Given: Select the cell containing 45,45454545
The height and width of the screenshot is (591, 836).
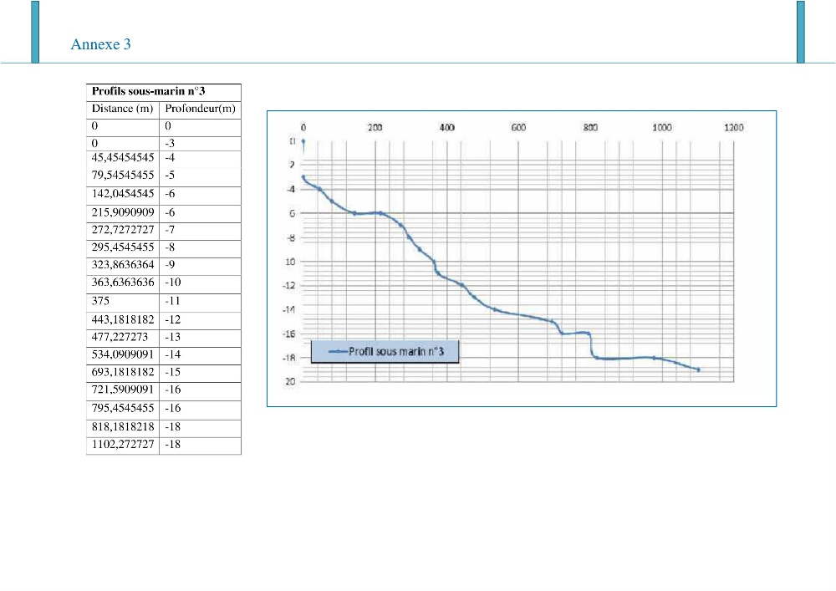Looking at the screenshot, I should [x=123, y=158].
